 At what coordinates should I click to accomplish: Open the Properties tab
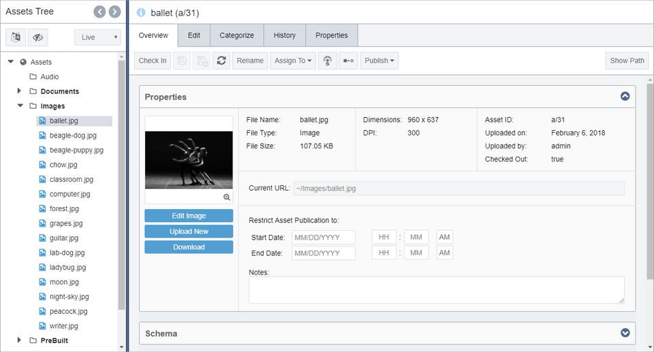pos(332,35)
